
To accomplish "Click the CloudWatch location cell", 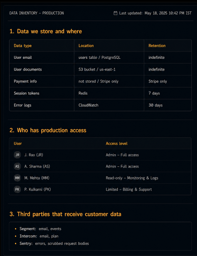I will tap(109, 105).
